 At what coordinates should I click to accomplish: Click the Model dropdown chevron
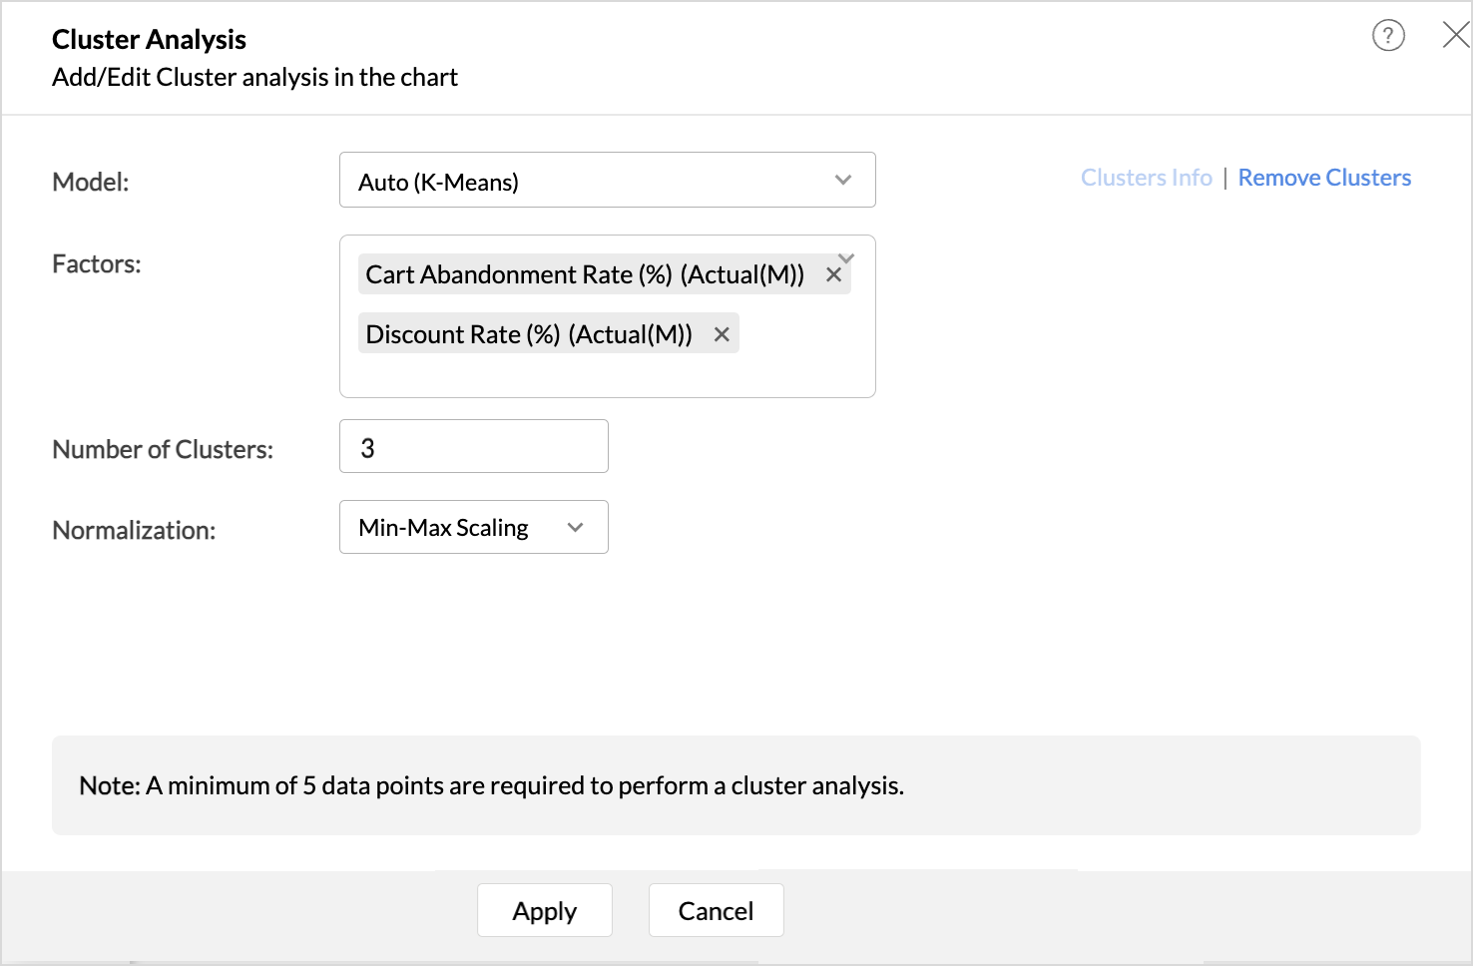click(x=843, y=181)
